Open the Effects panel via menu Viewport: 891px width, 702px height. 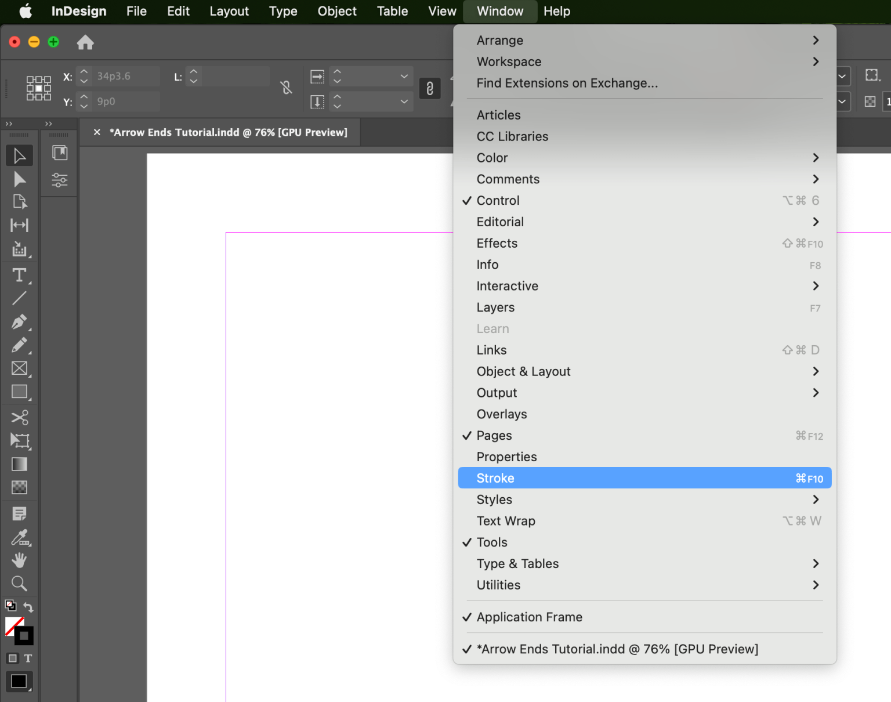coord(497,243)
